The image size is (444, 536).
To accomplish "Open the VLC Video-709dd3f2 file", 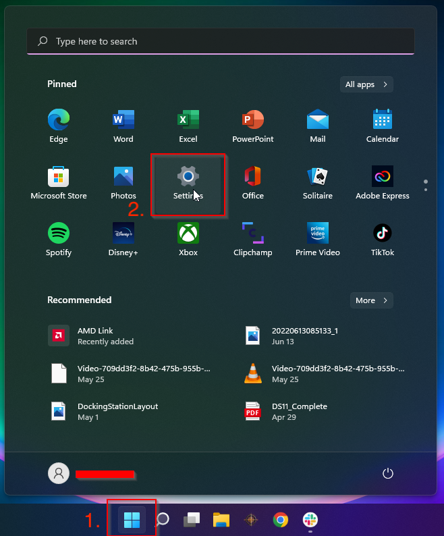I will point(324,374).
